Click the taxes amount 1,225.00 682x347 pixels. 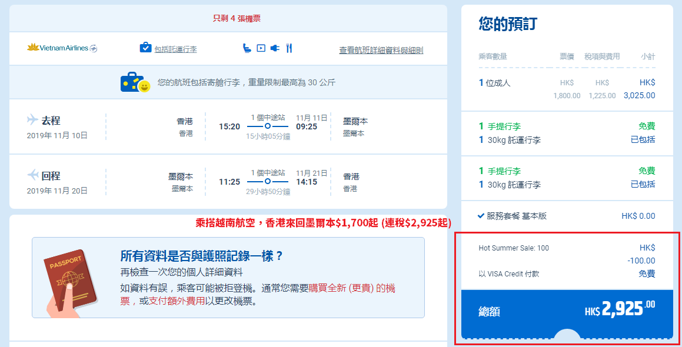[x=602, y=96]
